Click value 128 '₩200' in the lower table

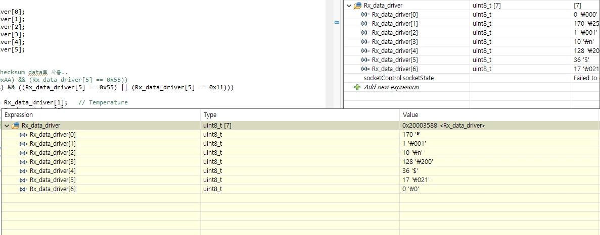coord(418,162)
